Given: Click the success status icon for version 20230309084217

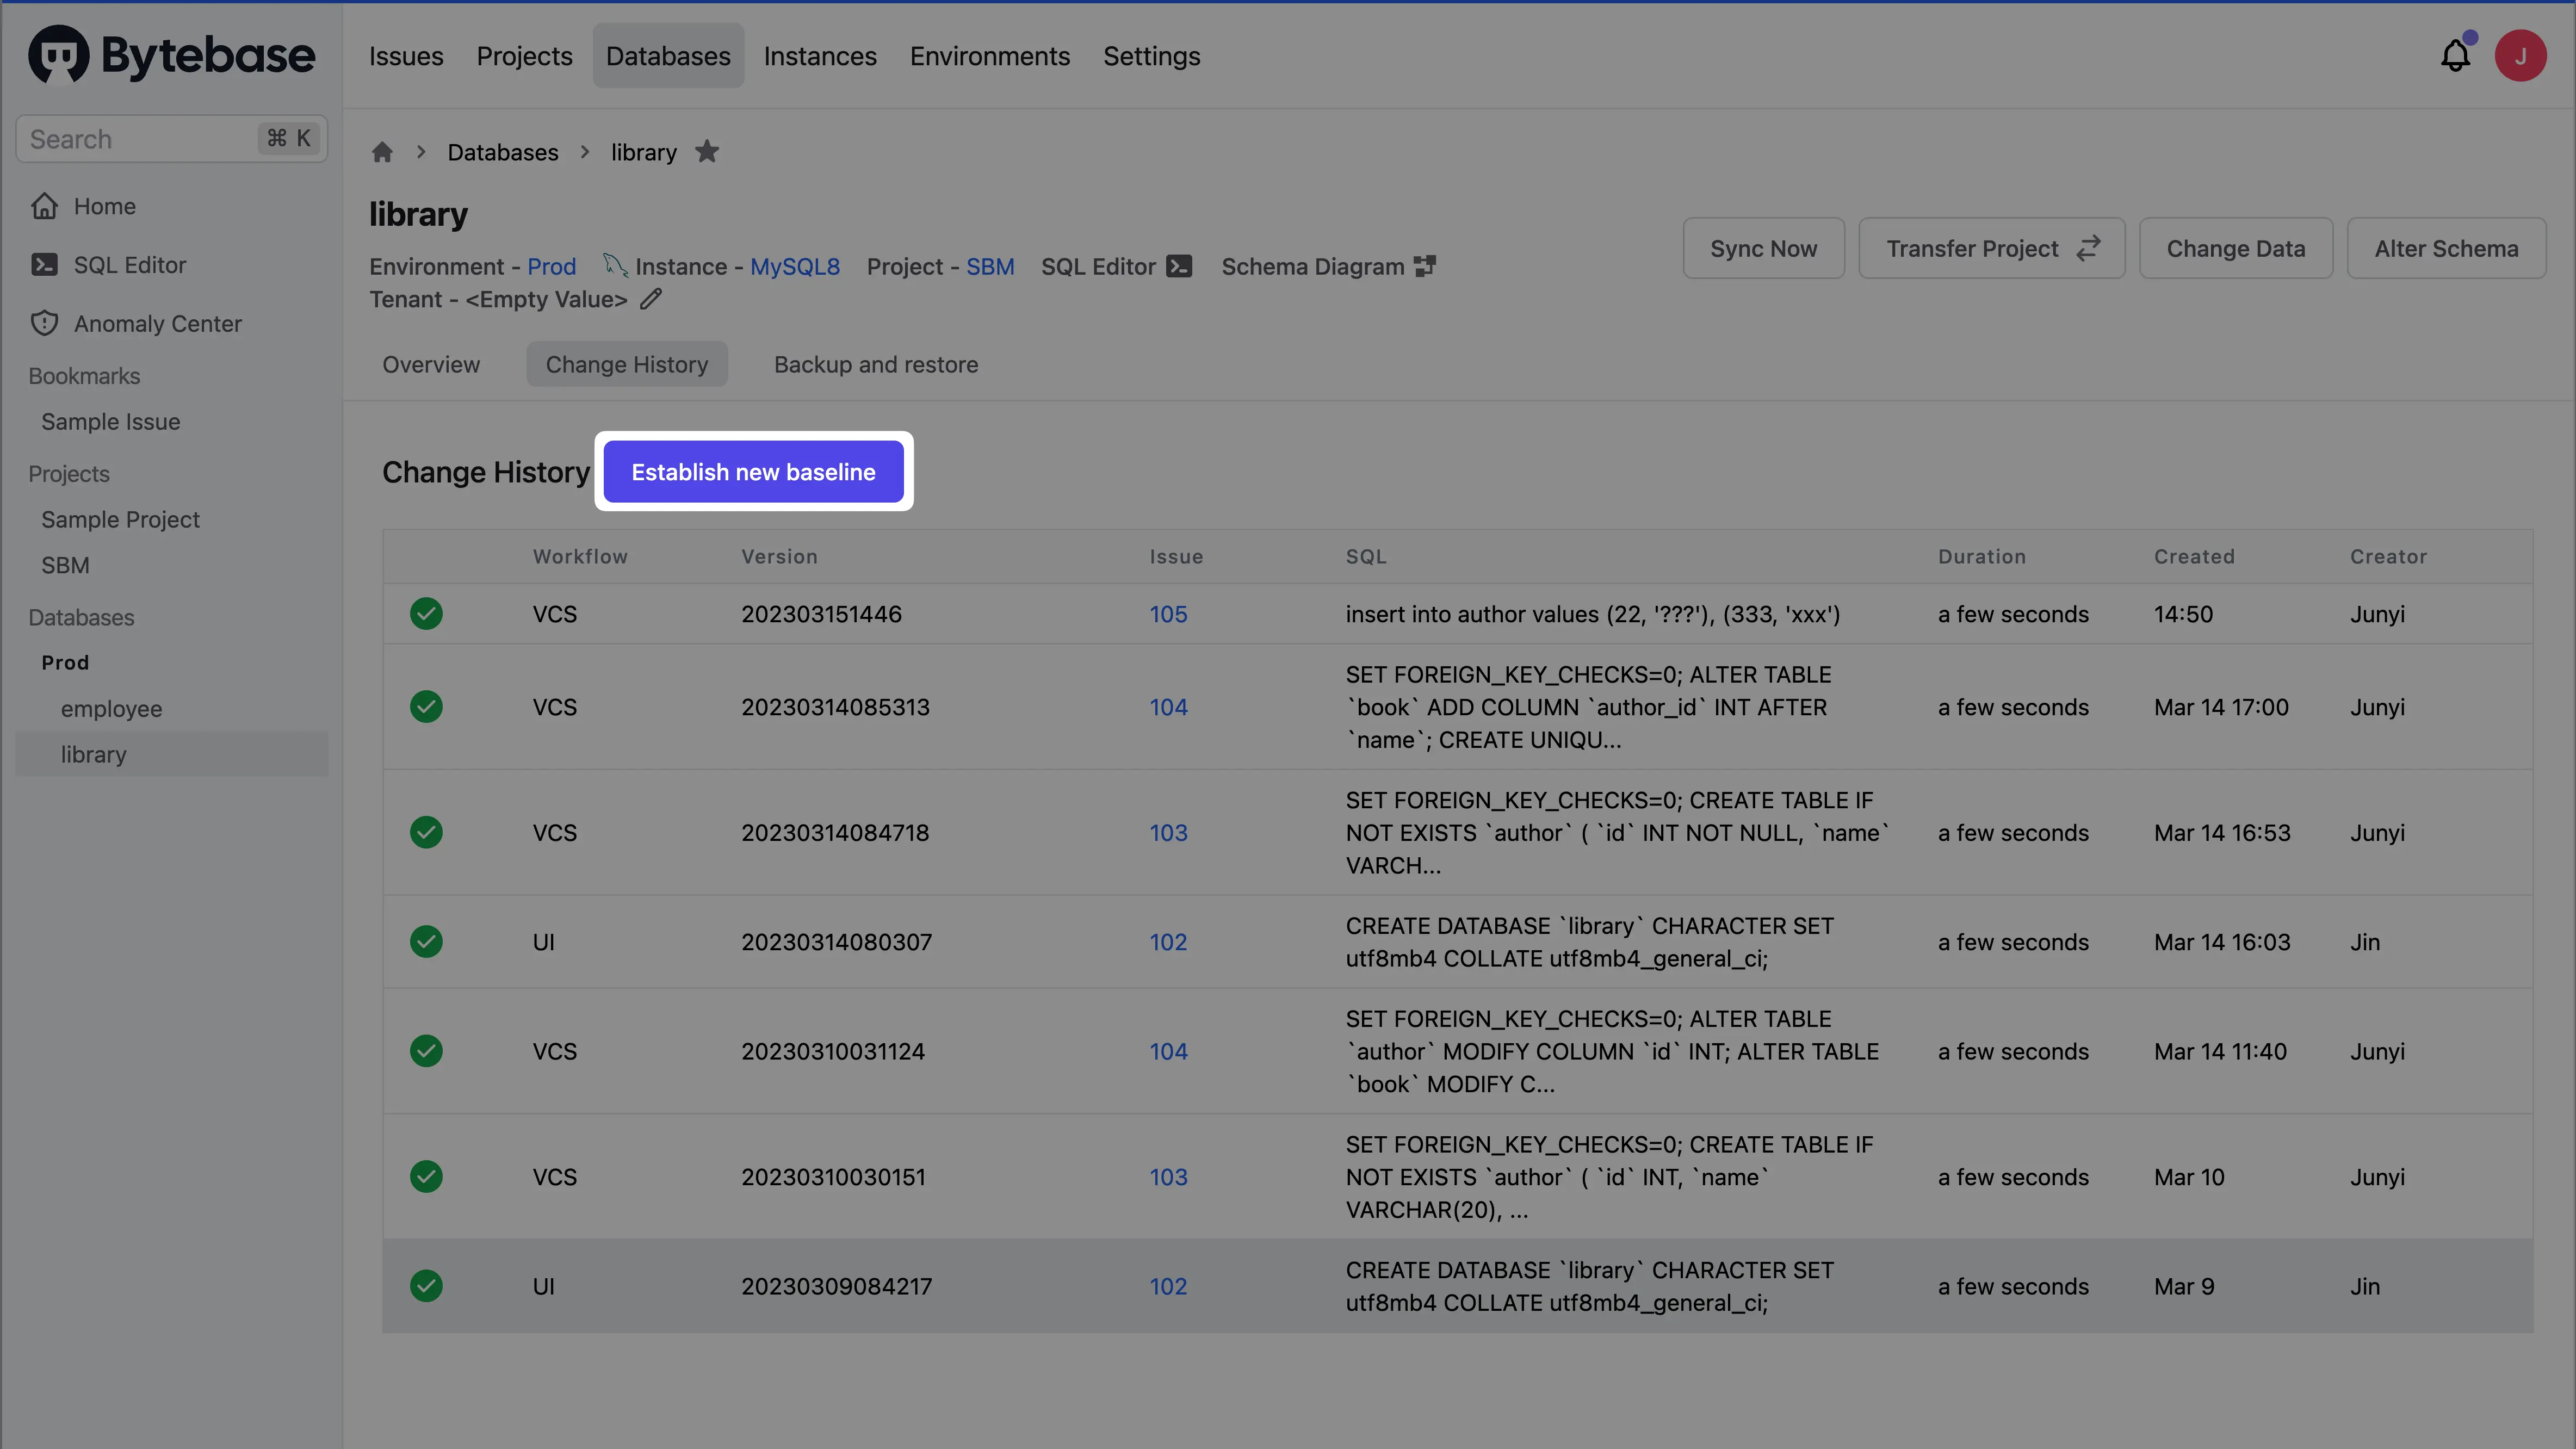Looking at the screenshot, I should [x=426, y=1286].
